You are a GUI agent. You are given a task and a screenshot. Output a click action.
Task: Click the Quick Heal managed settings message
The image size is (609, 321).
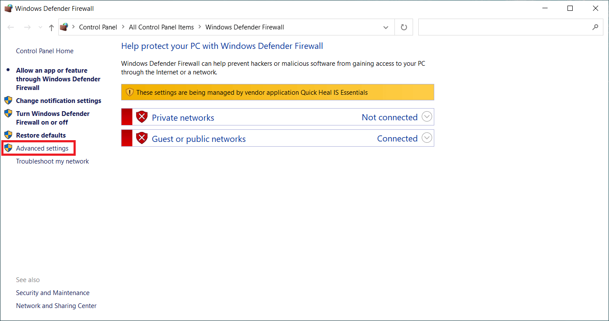tap(252, 93)
